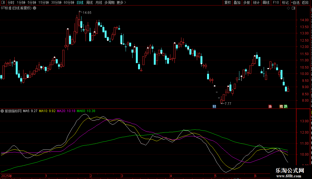The image size is (312, 179).
Task: Click the 14.65 high price label
Action: [x=87, y=13]
